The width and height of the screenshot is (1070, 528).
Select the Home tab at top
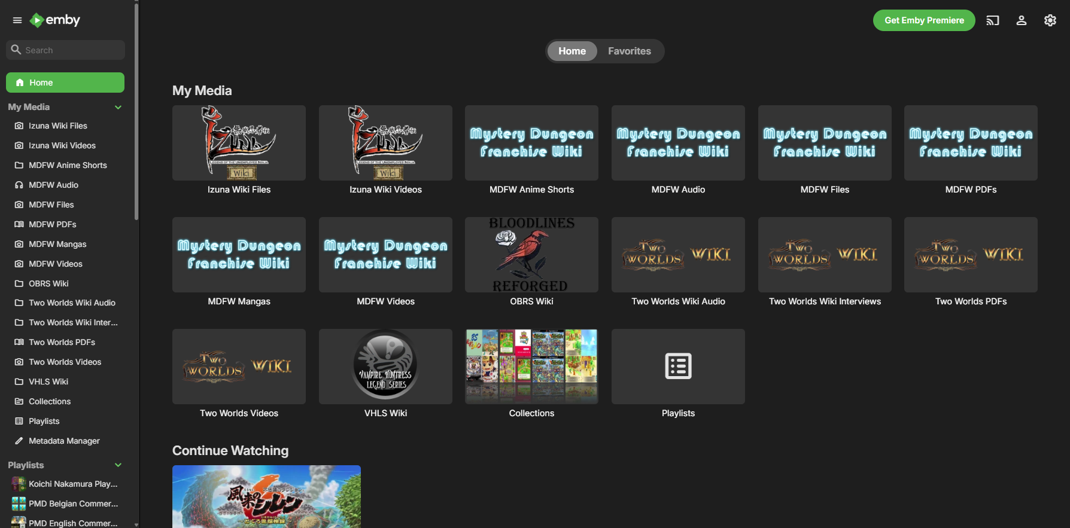572,51
